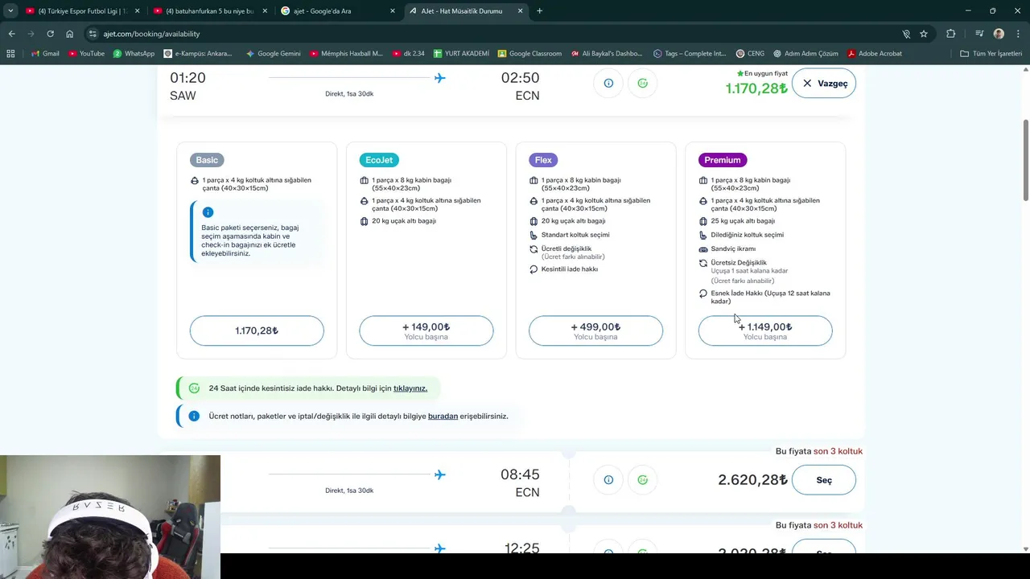Click the Vazgeç button for 01:20 flight
Screen dimensions: 1030x579
click(824, 84)
